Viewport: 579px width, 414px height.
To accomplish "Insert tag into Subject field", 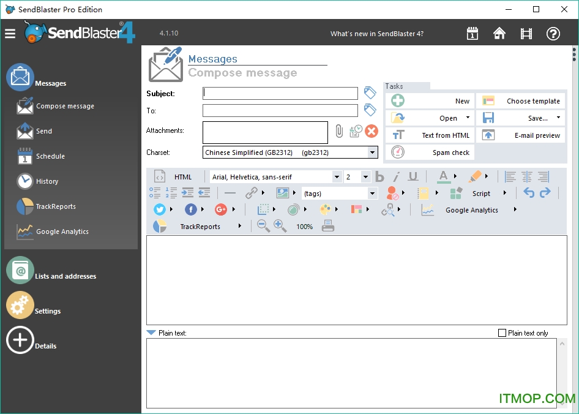I will click(x=370, y=92).
